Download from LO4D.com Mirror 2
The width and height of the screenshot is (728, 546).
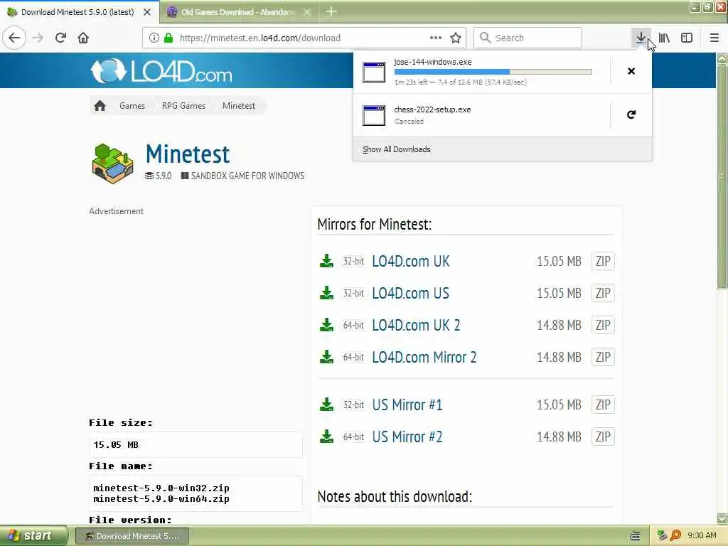tap(424, 358)
